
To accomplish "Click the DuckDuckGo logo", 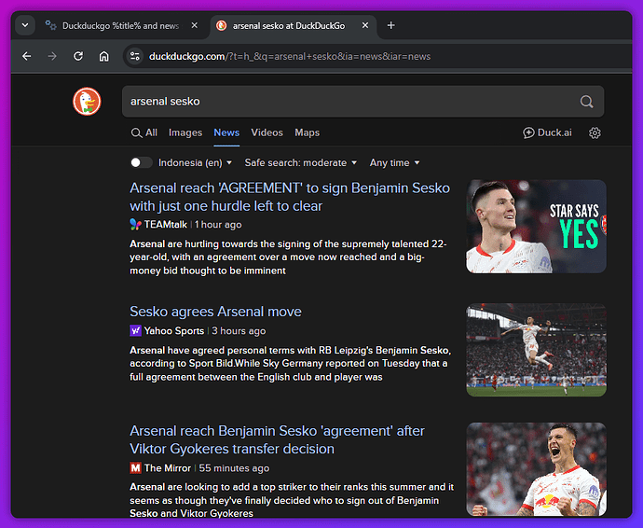I will pos(87,102).
